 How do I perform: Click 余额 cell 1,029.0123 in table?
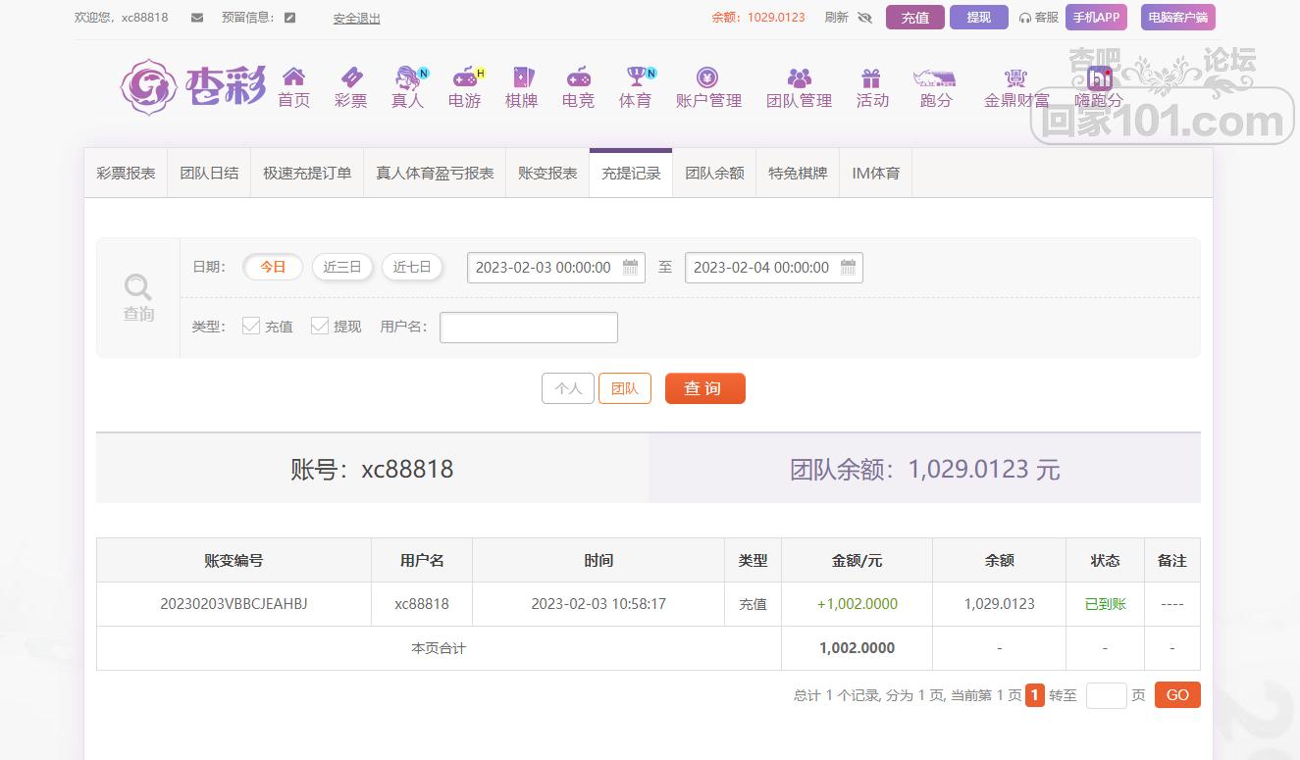tap(1000, 604)
